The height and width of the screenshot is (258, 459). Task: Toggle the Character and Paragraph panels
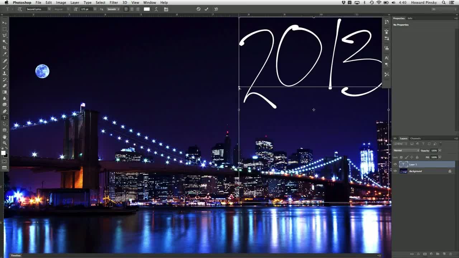point(166,9)
